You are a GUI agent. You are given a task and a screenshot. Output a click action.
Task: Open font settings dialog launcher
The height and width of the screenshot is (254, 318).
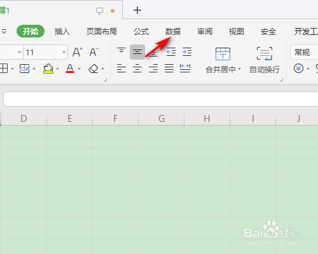(106, 79)
